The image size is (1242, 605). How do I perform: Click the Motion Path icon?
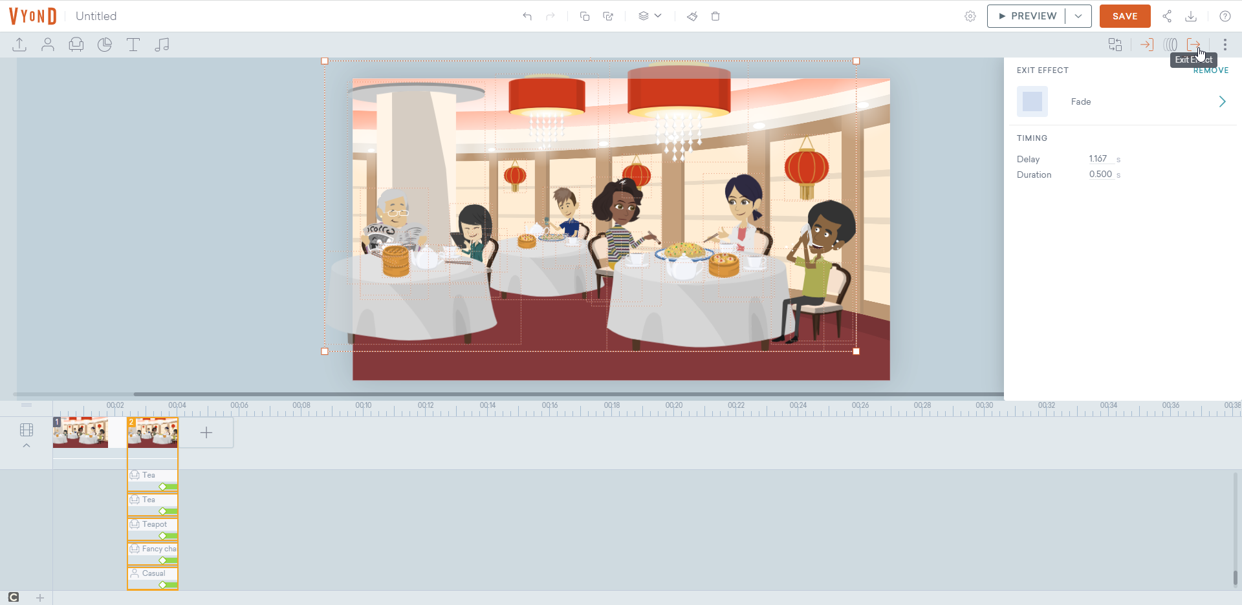pyautogui.click(x=1170, y=45)
